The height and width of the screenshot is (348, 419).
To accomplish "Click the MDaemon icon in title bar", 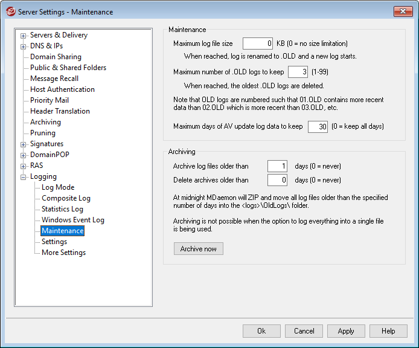I will (x=10, y=11).
